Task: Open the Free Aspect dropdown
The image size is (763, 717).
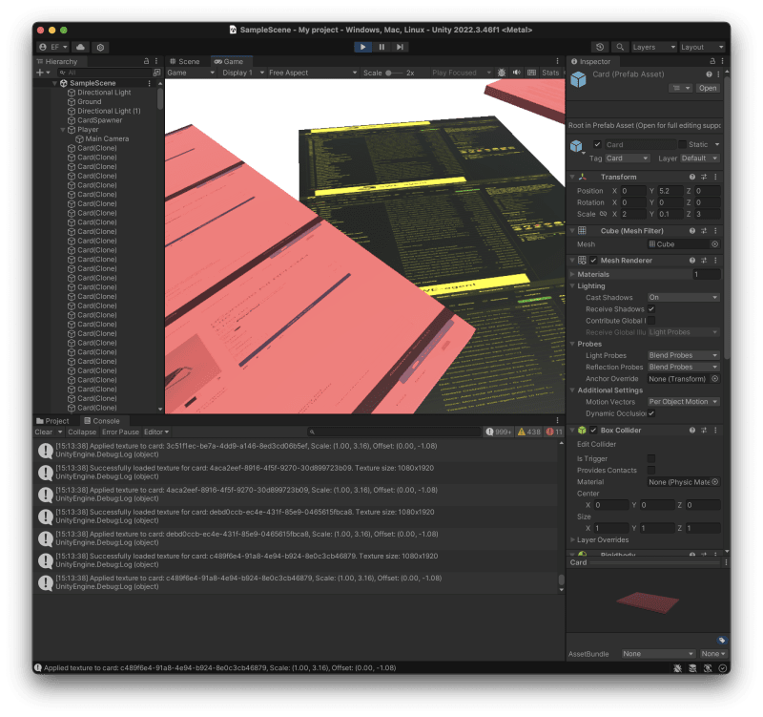Action: [x=313, y=73]
